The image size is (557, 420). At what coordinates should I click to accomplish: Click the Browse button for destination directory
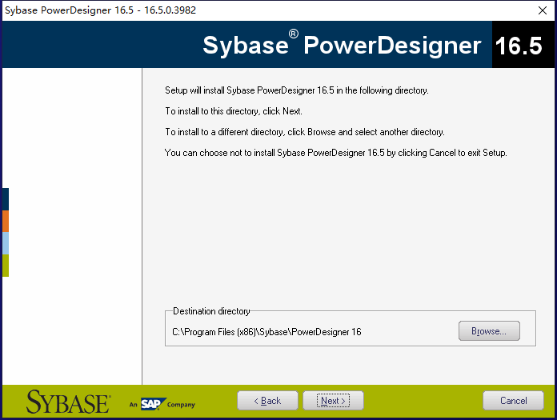point(489,331)
